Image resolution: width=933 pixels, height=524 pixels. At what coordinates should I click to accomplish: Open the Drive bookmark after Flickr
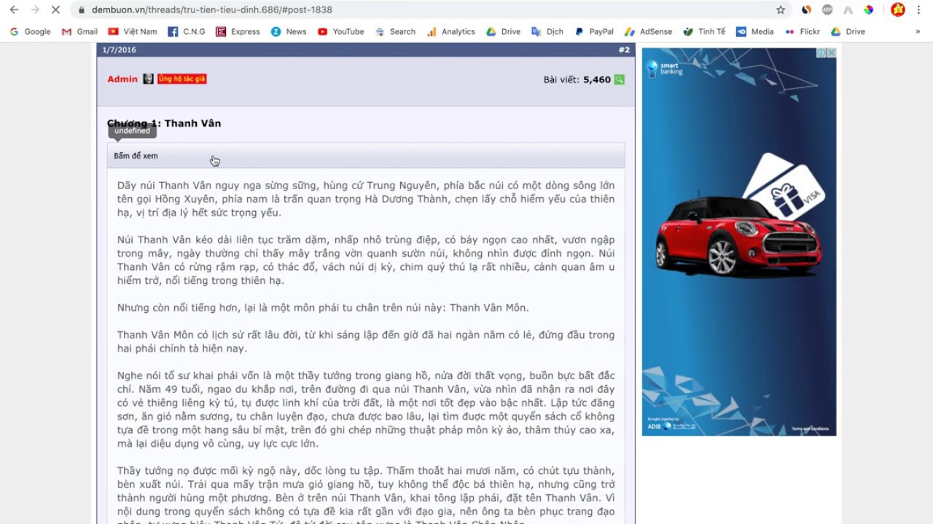[x=848, y=32]
